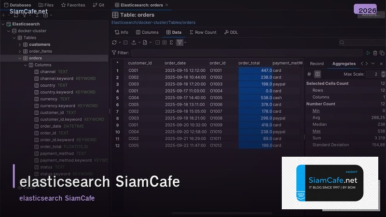386x217 pixels.
Task: Select the Aggregates panel tab
Action: pos(344,64)
